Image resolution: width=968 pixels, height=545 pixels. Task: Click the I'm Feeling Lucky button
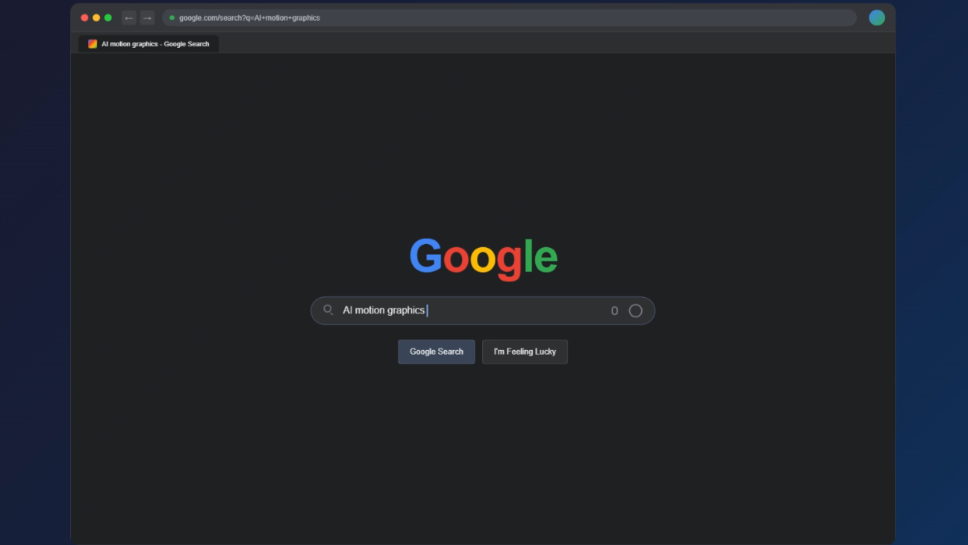point(525,351)
